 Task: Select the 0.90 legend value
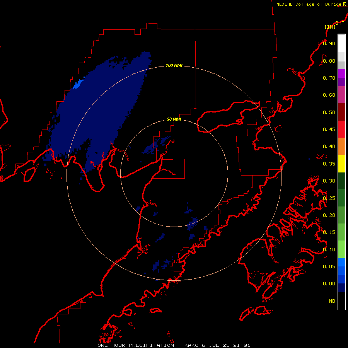[x=329, y=43]
